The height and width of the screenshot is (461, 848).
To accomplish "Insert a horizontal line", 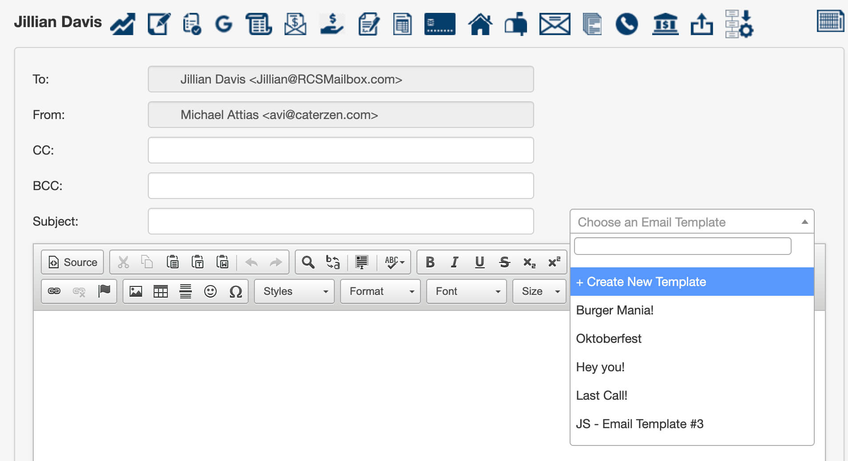I will (x=186, y=291).
